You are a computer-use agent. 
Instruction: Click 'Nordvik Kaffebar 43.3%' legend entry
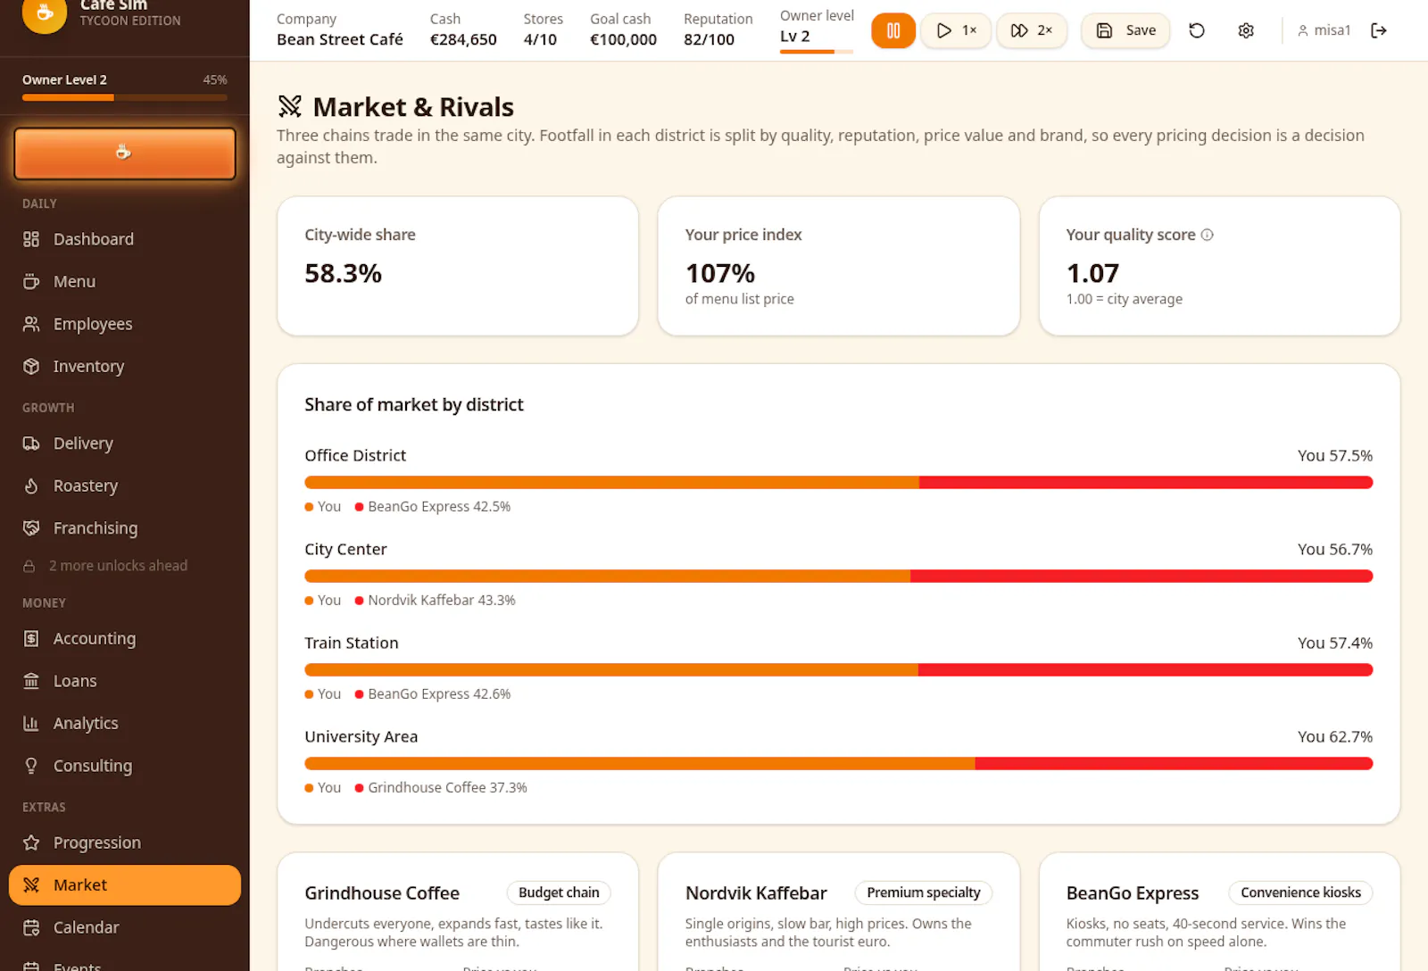[x=436, y=601]
